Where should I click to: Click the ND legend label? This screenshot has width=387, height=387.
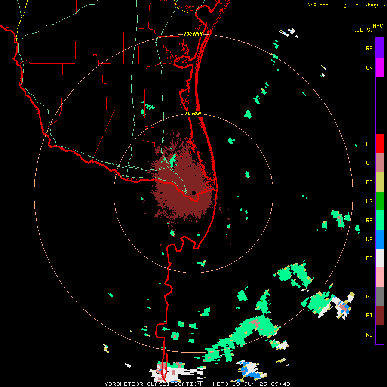click(x=369, y=335)
